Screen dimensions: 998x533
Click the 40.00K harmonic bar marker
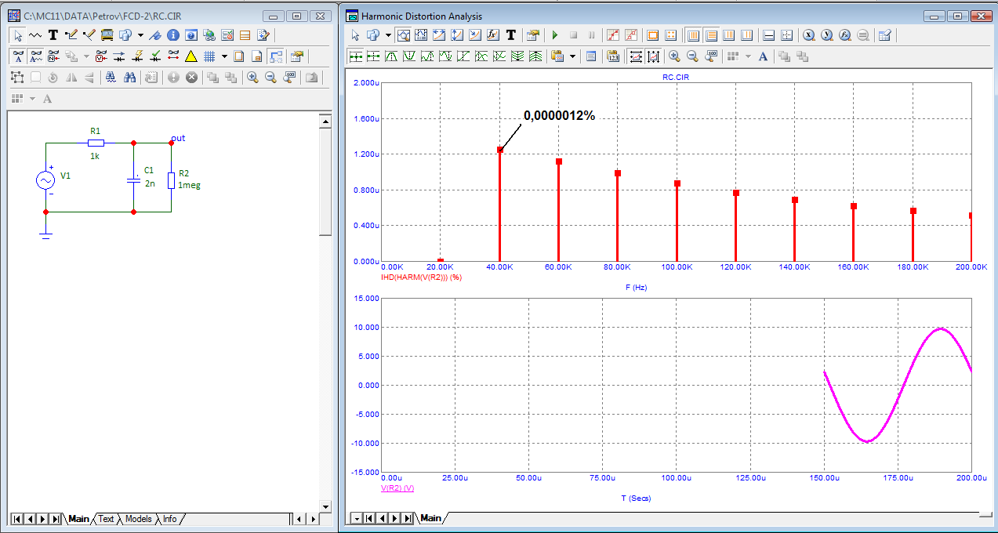(x=500, y=150)
